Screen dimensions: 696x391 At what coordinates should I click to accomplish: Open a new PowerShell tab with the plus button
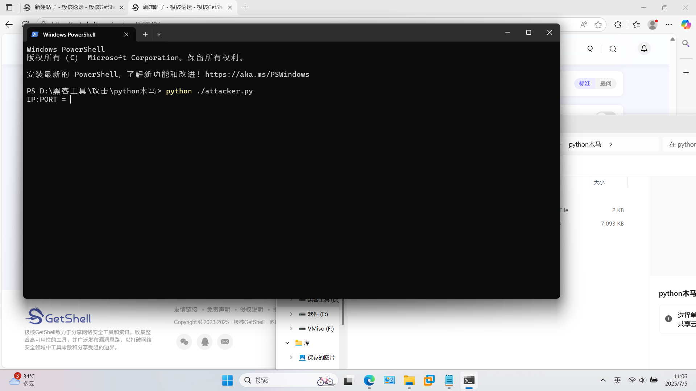145,34
